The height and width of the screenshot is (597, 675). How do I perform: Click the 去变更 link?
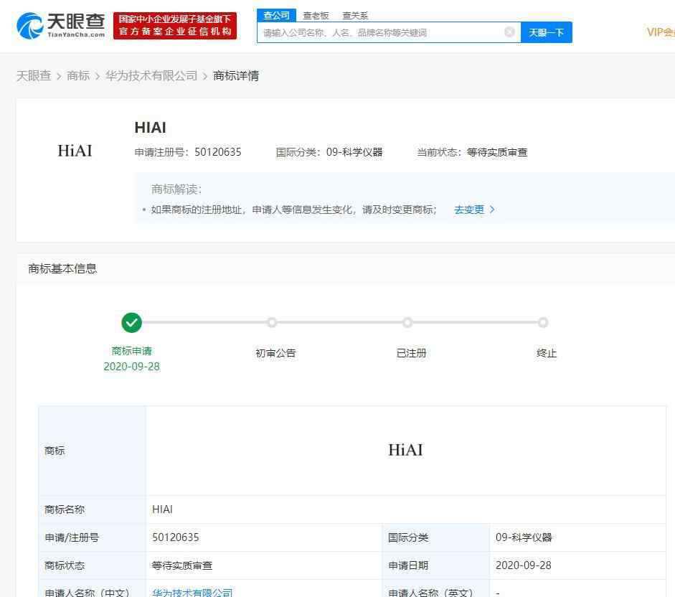point(469,210)
